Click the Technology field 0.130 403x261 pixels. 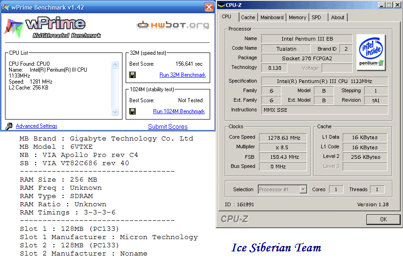pos(274,68)
